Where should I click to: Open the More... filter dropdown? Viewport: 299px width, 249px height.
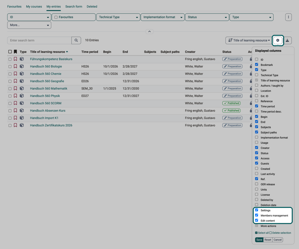(29, 25)
